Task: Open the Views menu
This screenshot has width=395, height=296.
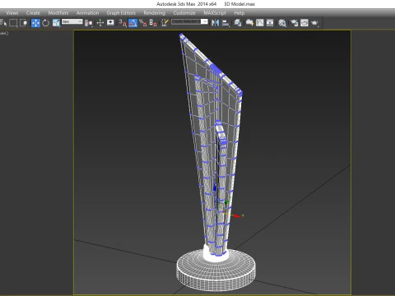Action: [12, 13]
